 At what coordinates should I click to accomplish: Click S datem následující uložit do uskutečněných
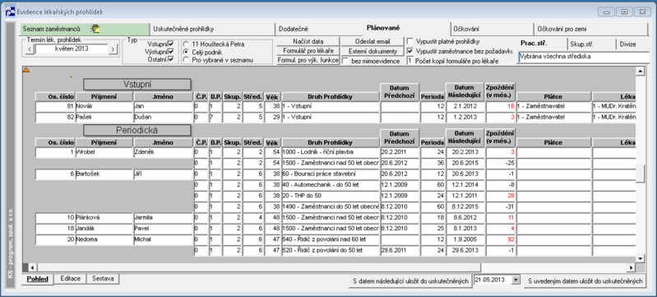click(x=410, y=281)
